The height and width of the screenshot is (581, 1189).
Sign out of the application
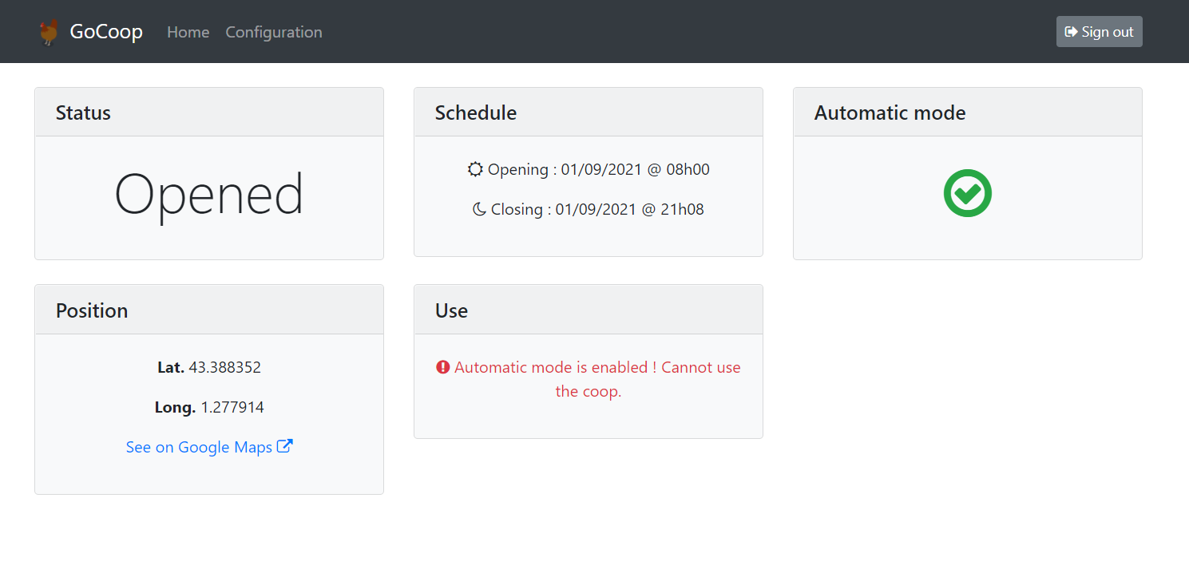click(x=1099, y=32)
